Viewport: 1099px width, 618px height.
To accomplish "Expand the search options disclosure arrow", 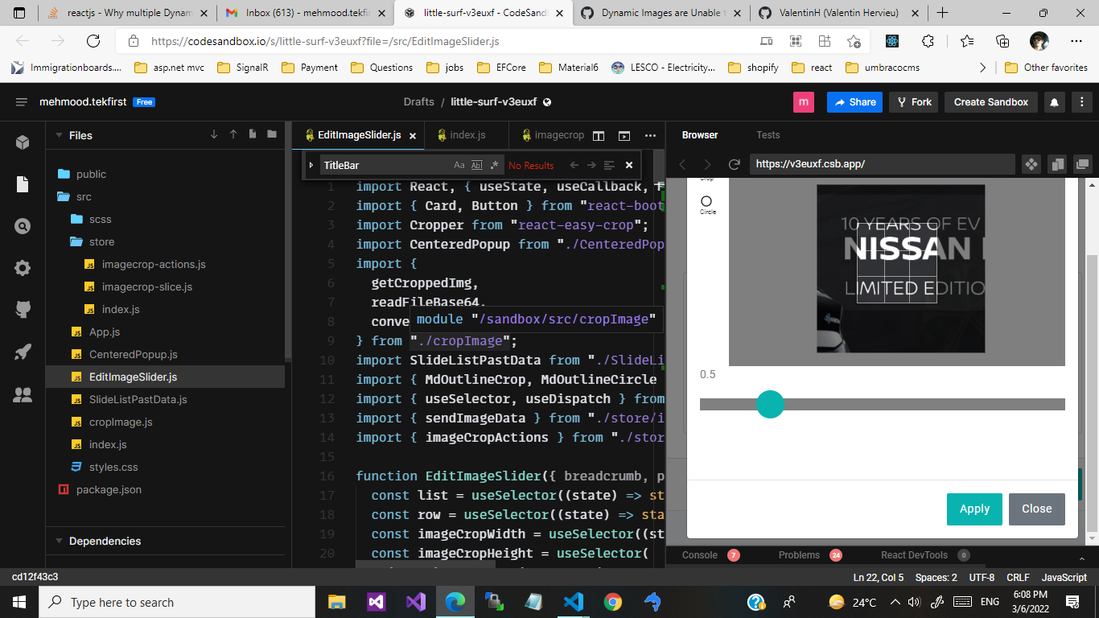I will (311, 165).
